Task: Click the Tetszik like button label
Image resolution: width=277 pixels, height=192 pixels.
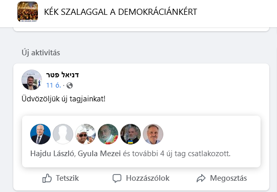Action: (67, 178)
